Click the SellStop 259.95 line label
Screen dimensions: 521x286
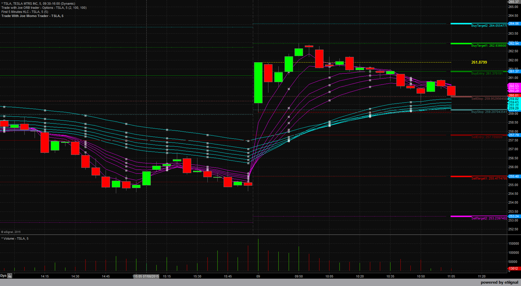click(489, 99)
